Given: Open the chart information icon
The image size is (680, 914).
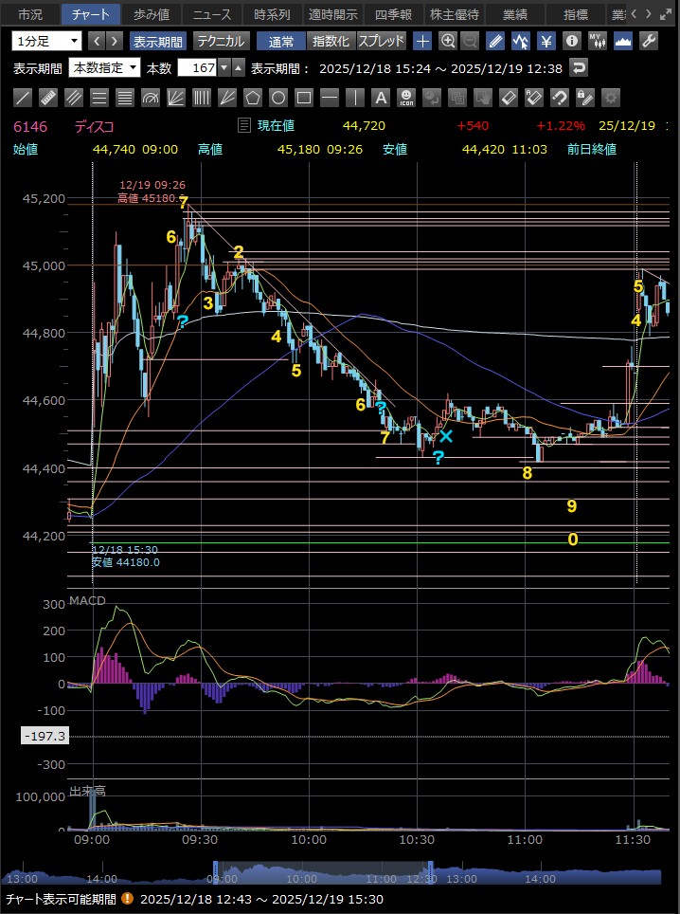Looking at the screenshot, I should [571, 41].
